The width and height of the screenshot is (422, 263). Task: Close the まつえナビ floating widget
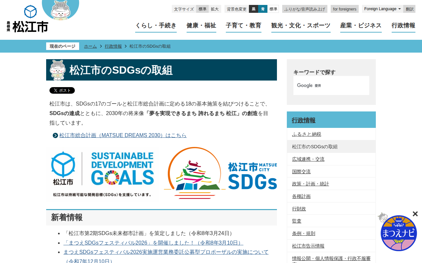[x=415, y=214]
